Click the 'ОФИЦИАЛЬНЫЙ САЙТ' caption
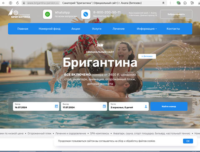Image resolution: width=200 pixels, height=152 pixels. (x=100, y=52)
